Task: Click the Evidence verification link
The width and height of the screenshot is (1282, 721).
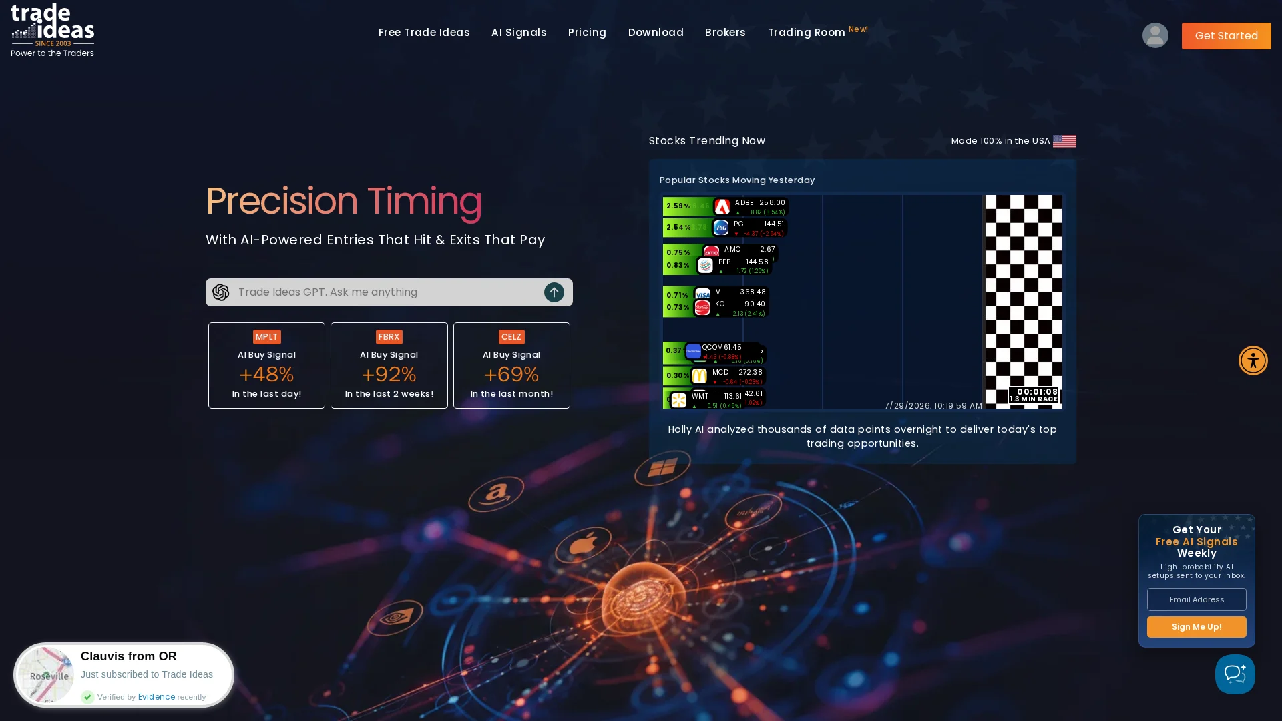Action: (x=156, y=697)
